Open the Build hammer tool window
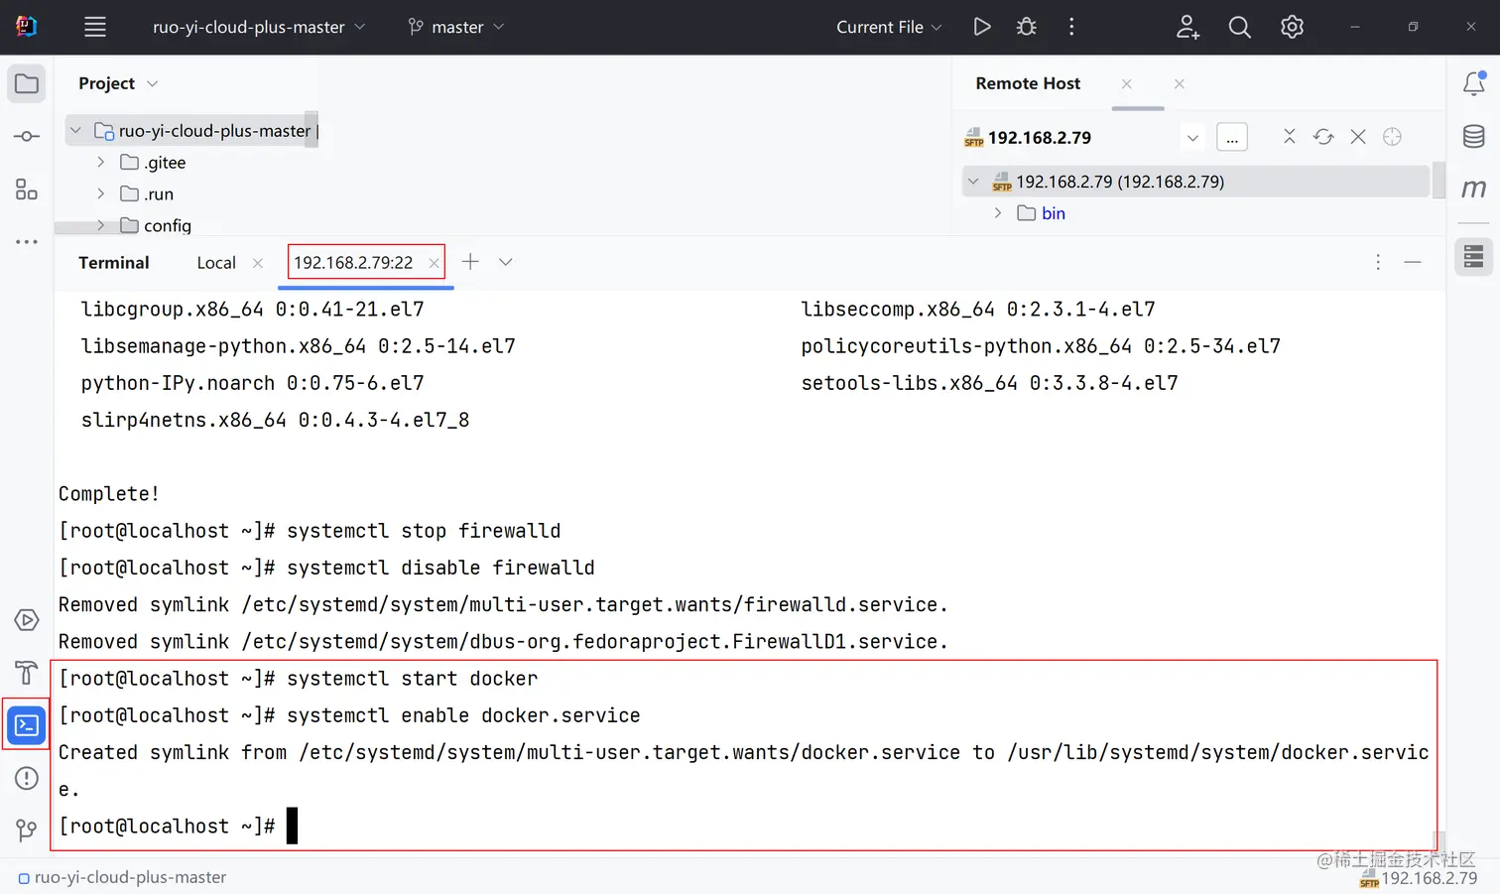 [27, 673]
